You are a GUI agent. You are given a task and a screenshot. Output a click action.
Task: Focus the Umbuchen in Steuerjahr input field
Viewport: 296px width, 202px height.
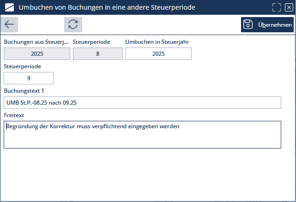point(158,54)
